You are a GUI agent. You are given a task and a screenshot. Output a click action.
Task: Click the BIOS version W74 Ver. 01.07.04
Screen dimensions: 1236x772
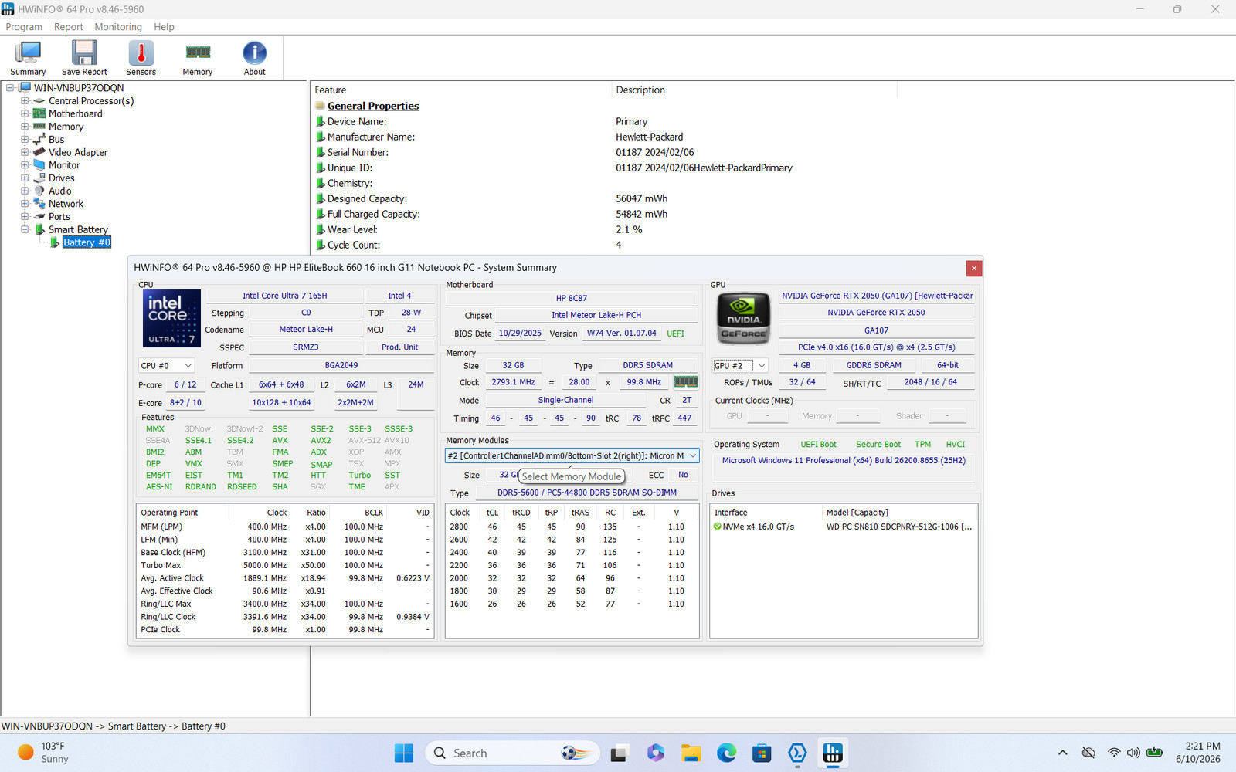coord(621,334)
